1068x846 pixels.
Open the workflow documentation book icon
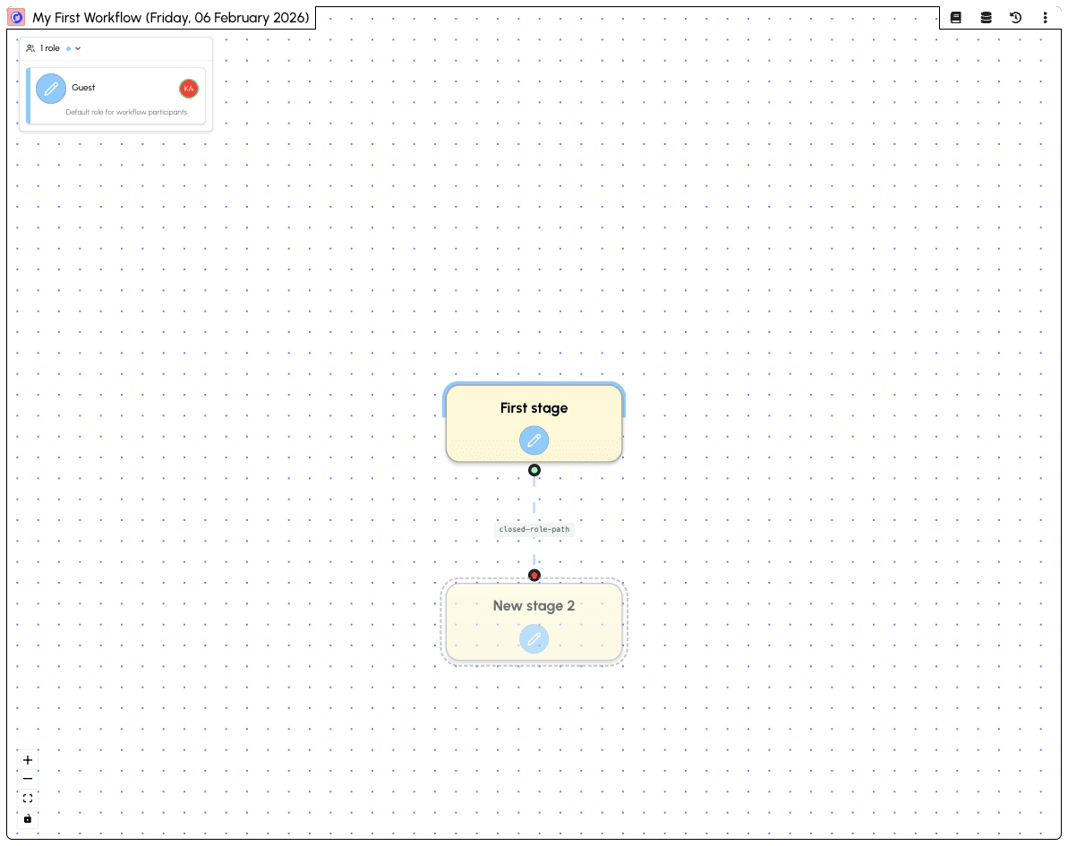956,17
